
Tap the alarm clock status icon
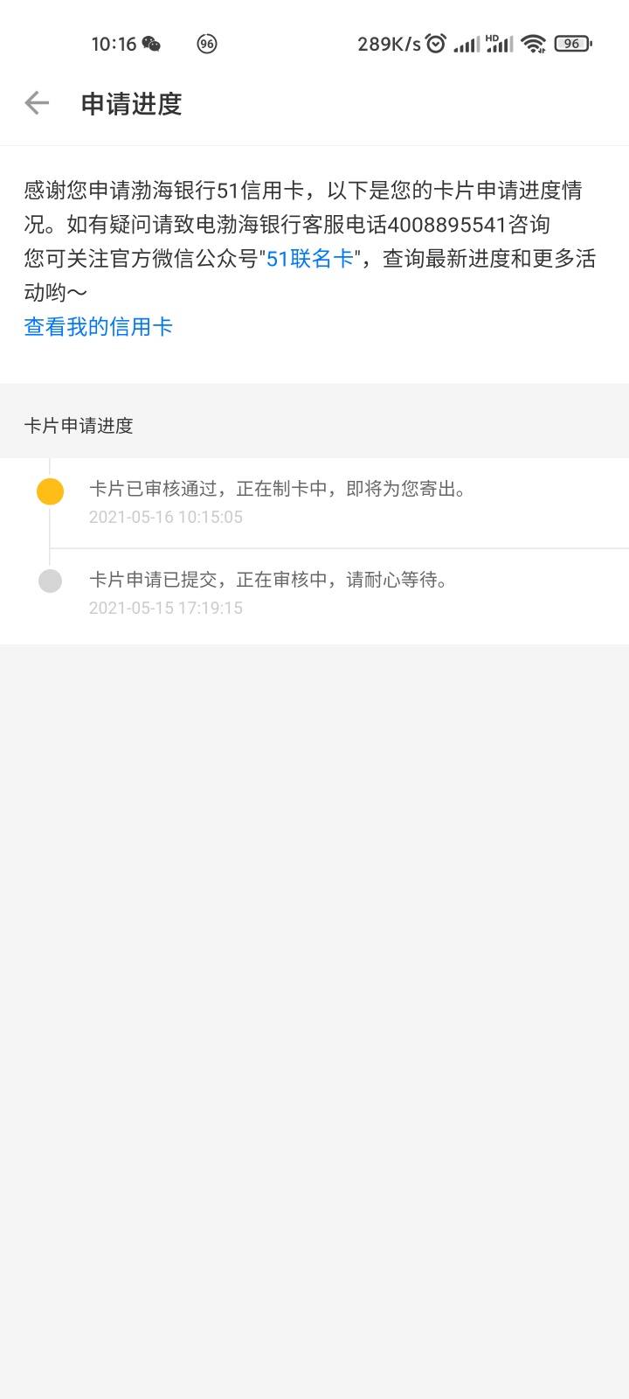pyautogui.click(x=436, y=43)
